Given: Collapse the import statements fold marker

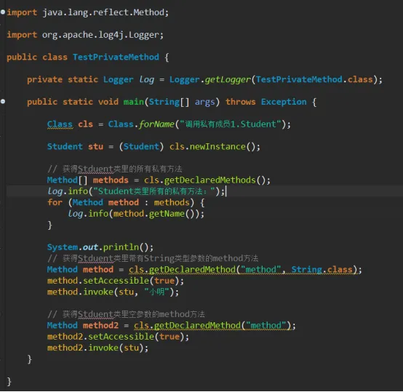Looking at the screenshot, I should tap(3, 12).
